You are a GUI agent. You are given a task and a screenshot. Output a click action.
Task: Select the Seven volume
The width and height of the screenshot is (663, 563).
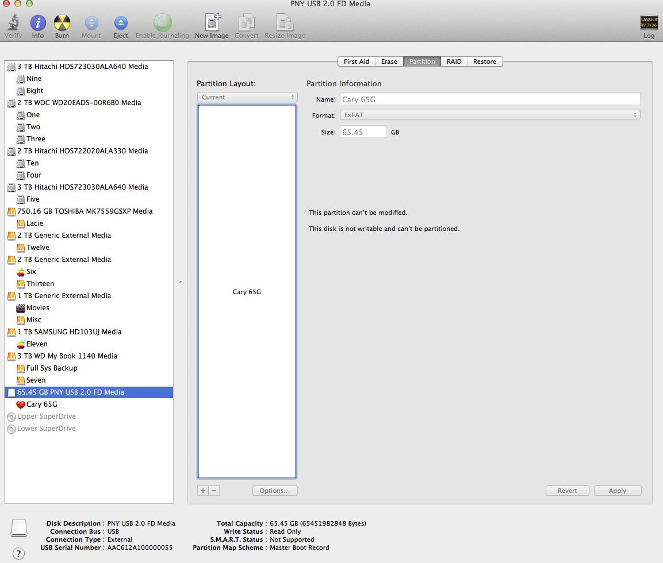pyautogui.click(x=89, y=380)
